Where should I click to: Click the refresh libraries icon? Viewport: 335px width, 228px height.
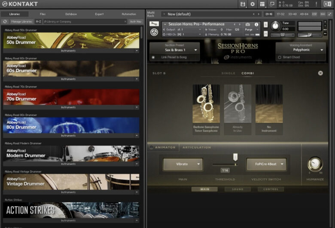coord(5,21)
